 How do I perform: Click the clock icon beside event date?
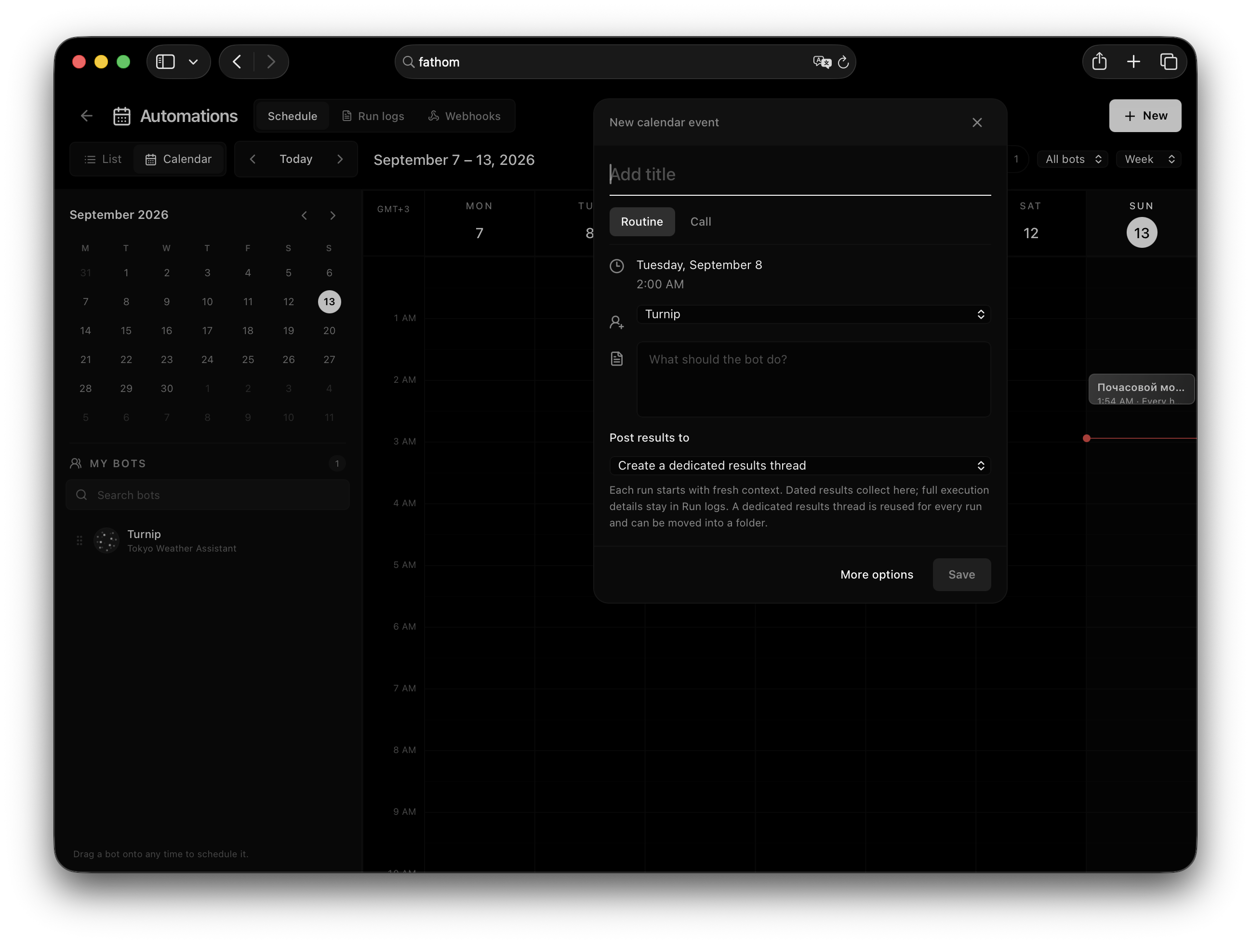616,266
